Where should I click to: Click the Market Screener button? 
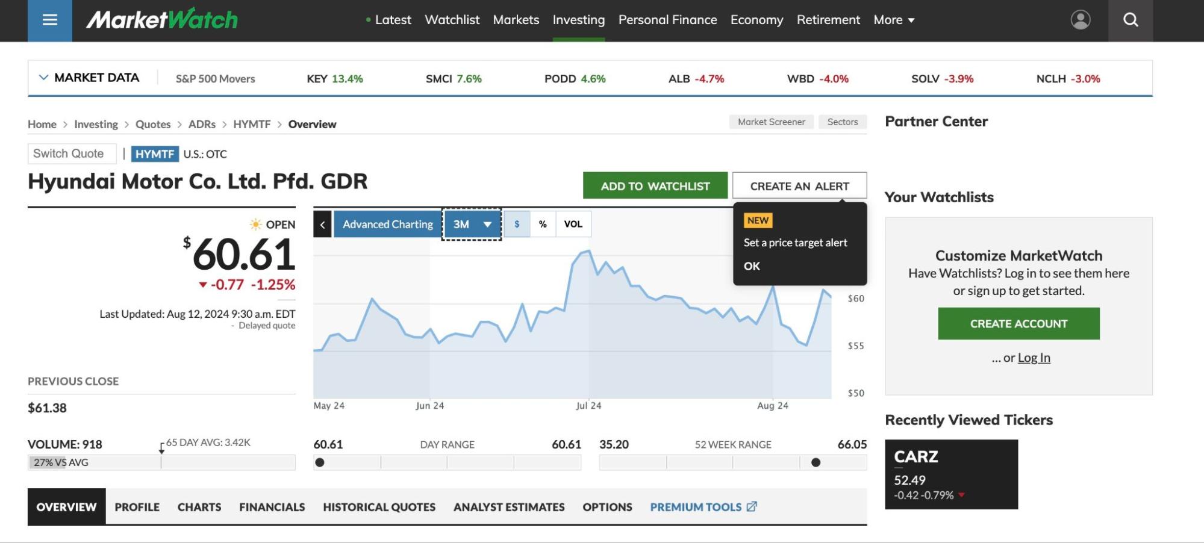[772, 122]
